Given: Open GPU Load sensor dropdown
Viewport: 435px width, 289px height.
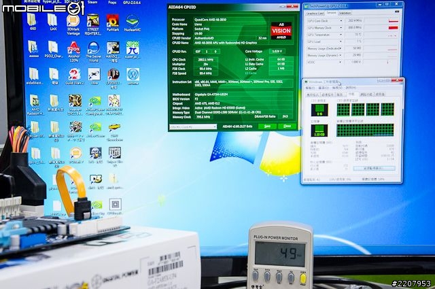Looking at the screenshot, I should (x=341, y=41).
